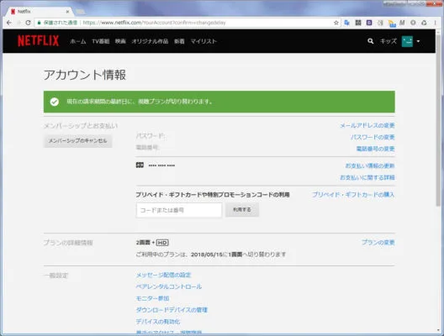This screenshot has width=444, height=336.
Task: Click the teal profile avatar
Action: point(407,41)
